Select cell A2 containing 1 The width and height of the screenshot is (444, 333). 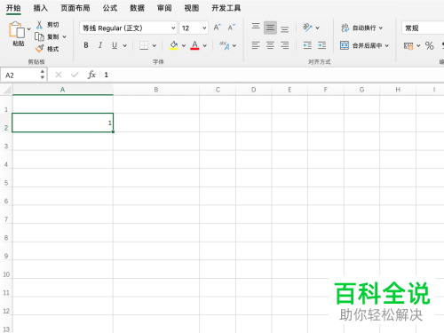pos(63,123)
